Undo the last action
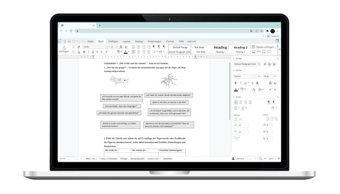The width and height of the screenshot is (340, 194). (78, 41)
